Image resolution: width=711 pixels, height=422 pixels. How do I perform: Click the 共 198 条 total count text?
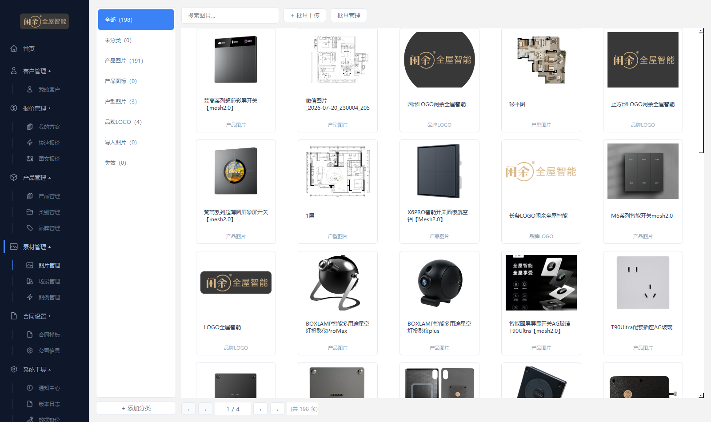coord(304,409)
